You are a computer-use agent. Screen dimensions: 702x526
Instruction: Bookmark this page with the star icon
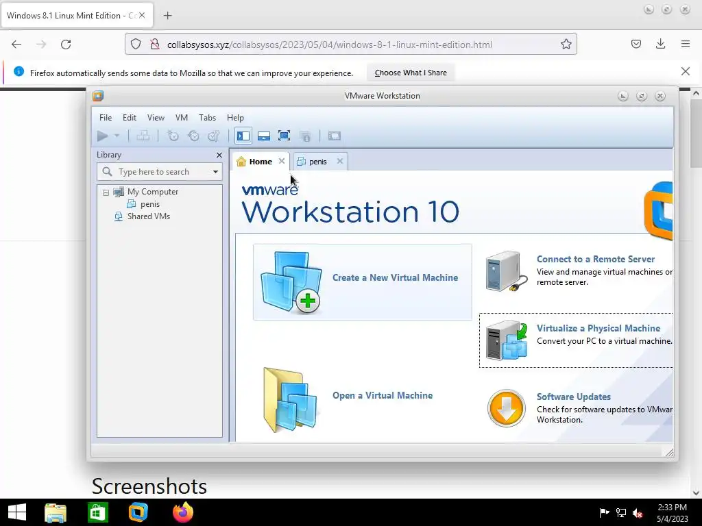[566, 44]
